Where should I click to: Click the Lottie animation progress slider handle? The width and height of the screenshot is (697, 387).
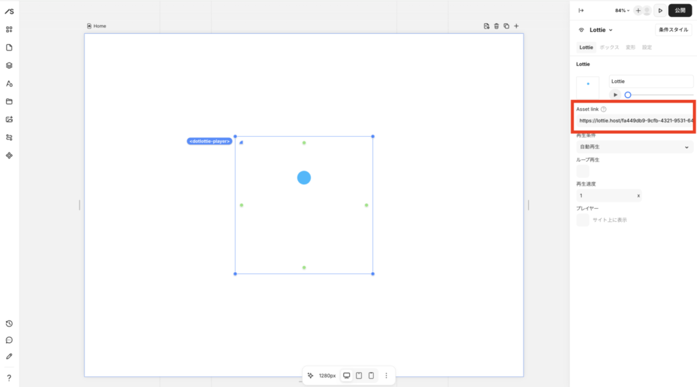(x=628, y=95)
